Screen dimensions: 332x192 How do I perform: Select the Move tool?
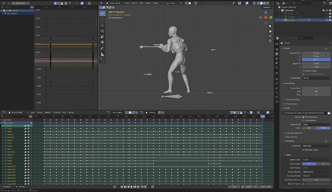(x=102, y=25)
